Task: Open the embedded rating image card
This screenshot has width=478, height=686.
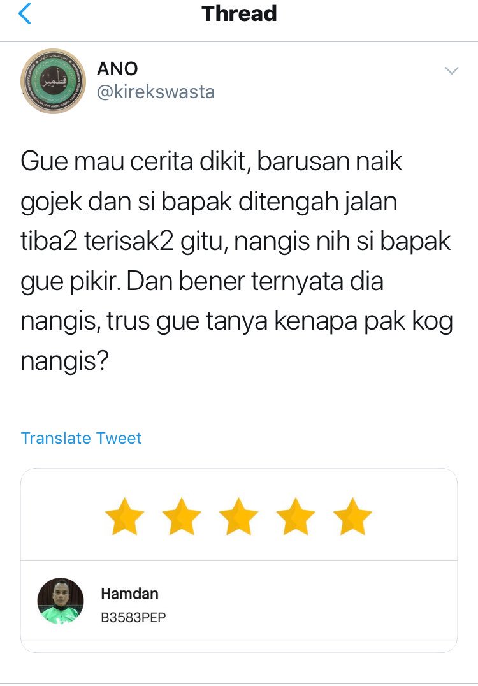Action: coord(239,560)
